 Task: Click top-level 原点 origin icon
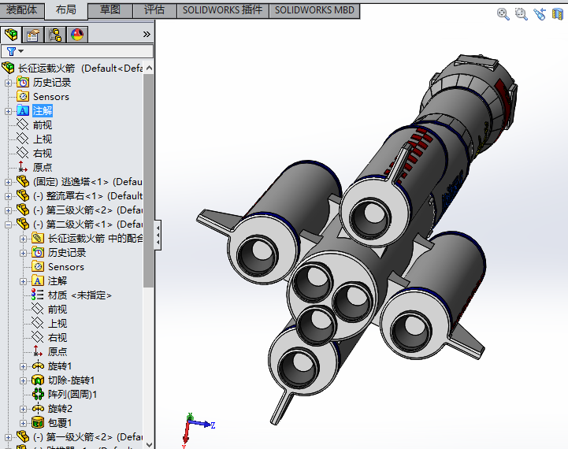coord(23,167)
